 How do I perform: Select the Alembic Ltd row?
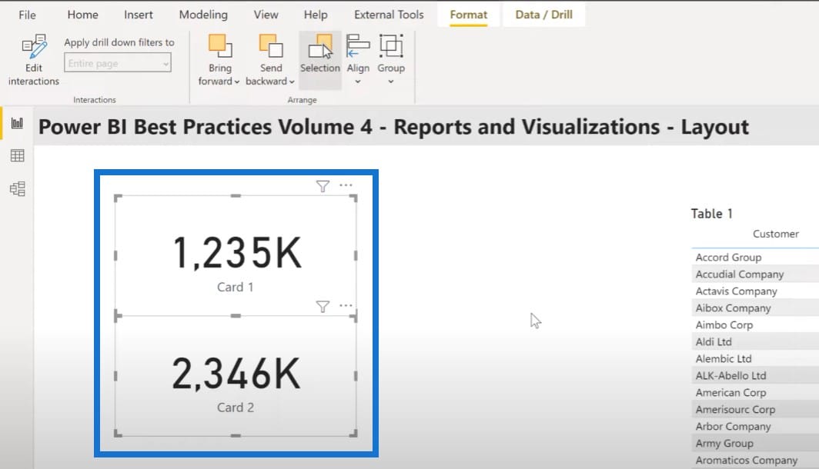coord(755,358)
